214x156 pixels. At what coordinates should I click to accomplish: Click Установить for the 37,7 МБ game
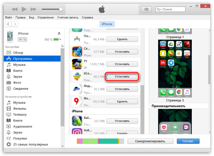122,52
